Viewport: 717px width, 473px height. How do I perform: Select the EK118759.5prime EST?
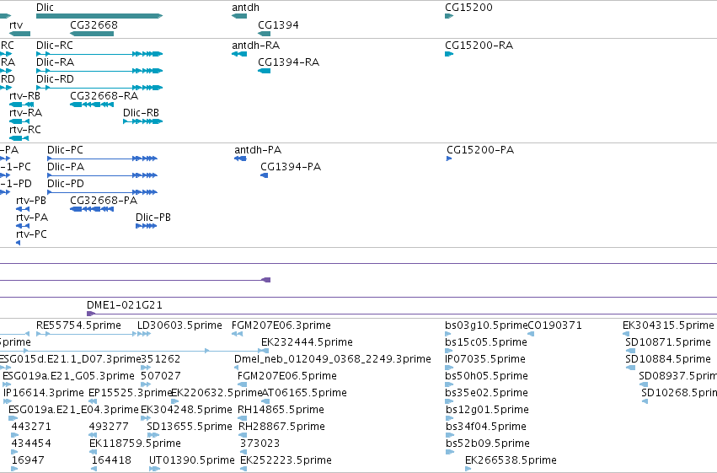pos(93,452)
